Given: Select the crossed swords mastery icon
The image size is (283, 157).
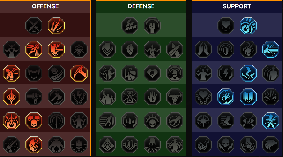Looking at the screenshot, I should [x=34, y=26].
